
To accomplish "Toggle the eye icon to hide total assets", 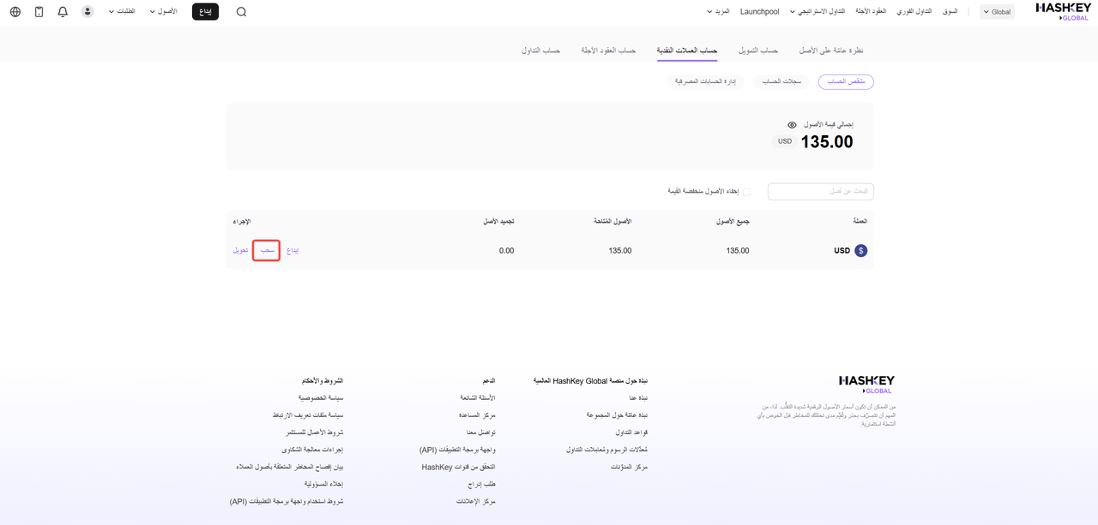I will point(792,125).
